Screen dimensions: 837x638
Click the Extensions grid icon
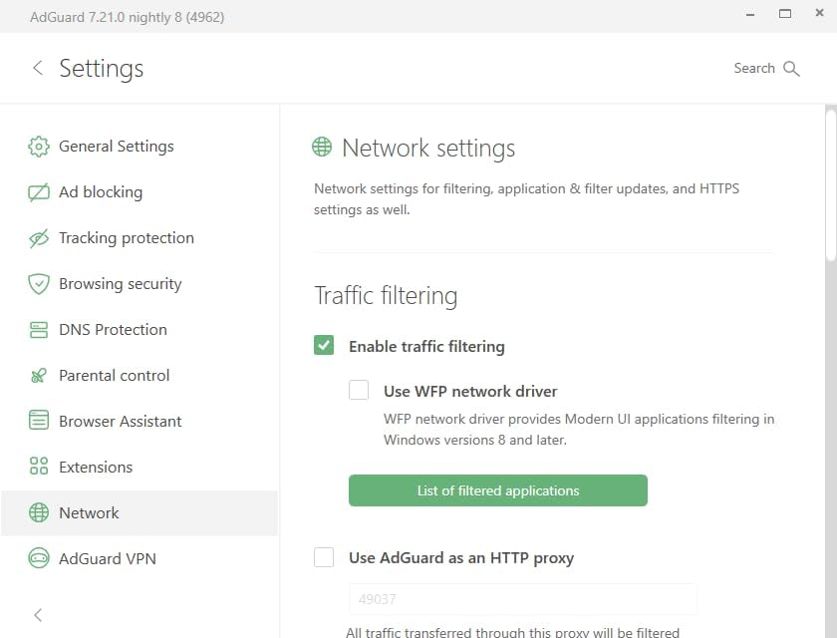[x=39, y=468]
